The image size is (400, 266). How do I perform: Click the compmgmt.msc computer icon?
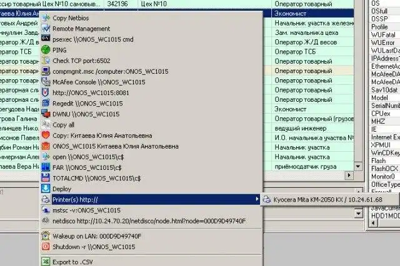(x=46, y=71)
